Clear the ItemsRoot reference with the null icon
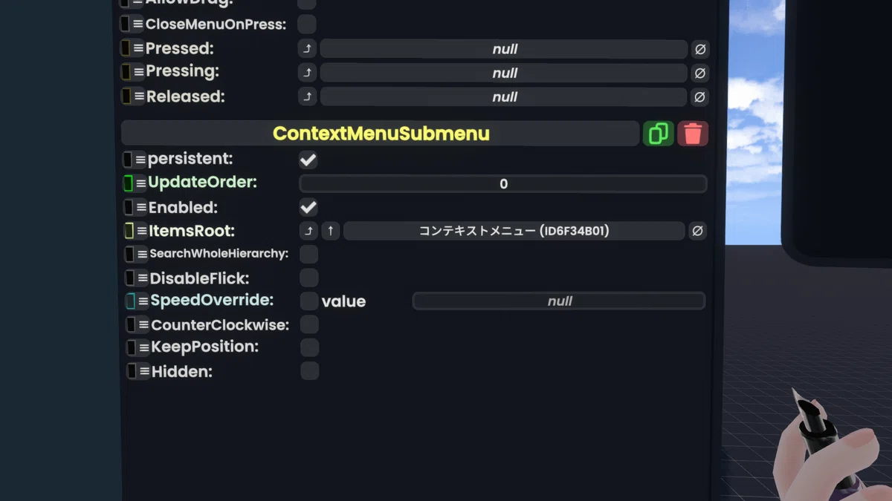Viewport: 892px width, 501px height. [x=697, y=231]
